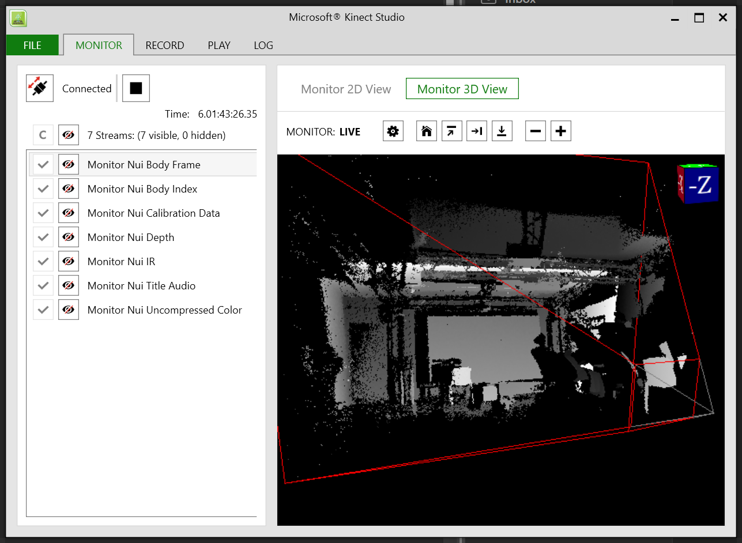The height and width of the screenshot is (543, 742).
Task: Select the Monitor Nui Body Index row
Action: pos(143,188)
